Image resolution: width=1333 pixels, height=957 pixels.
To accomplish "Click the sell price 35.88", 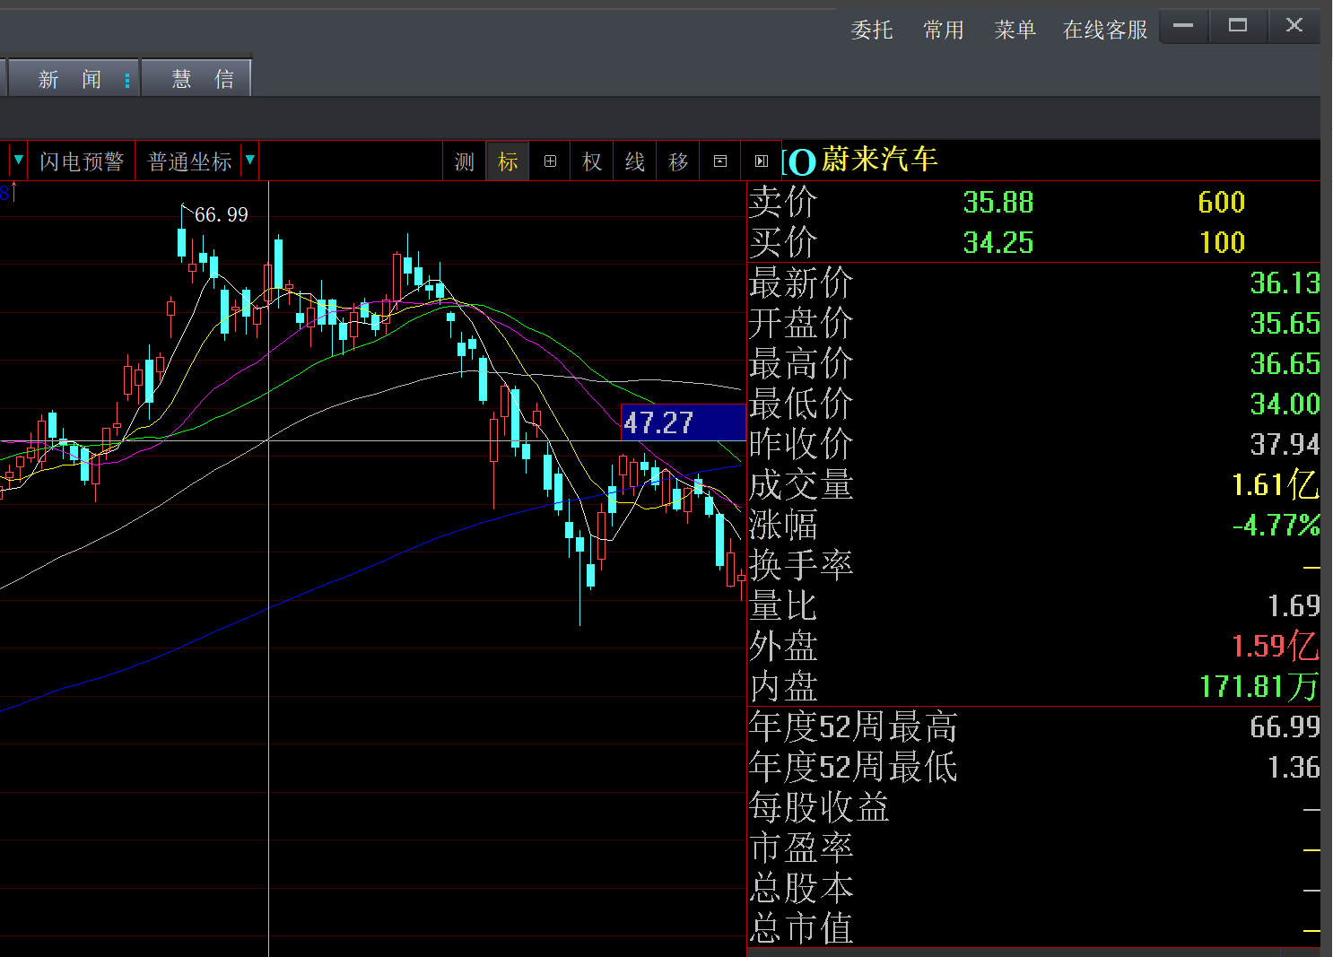I will pos(998,203).
